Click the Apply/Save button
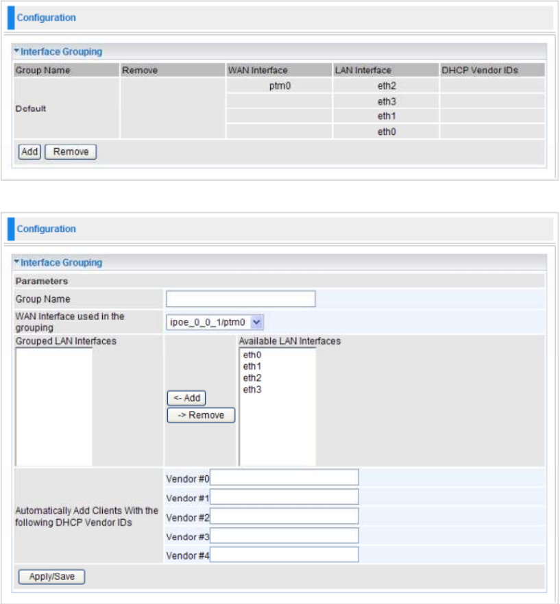Screen dimensions: 560x604 click(x=51, y=577)
